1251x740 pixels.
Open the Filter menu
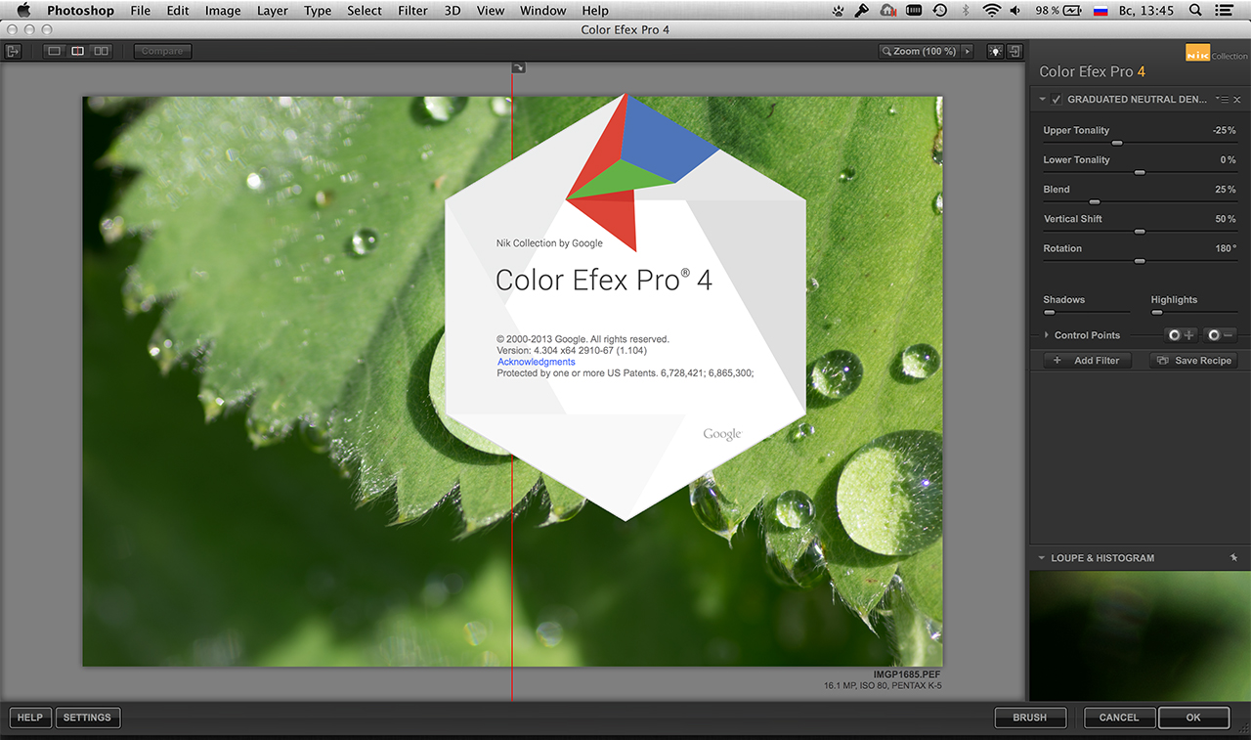(x=413, y=11)
